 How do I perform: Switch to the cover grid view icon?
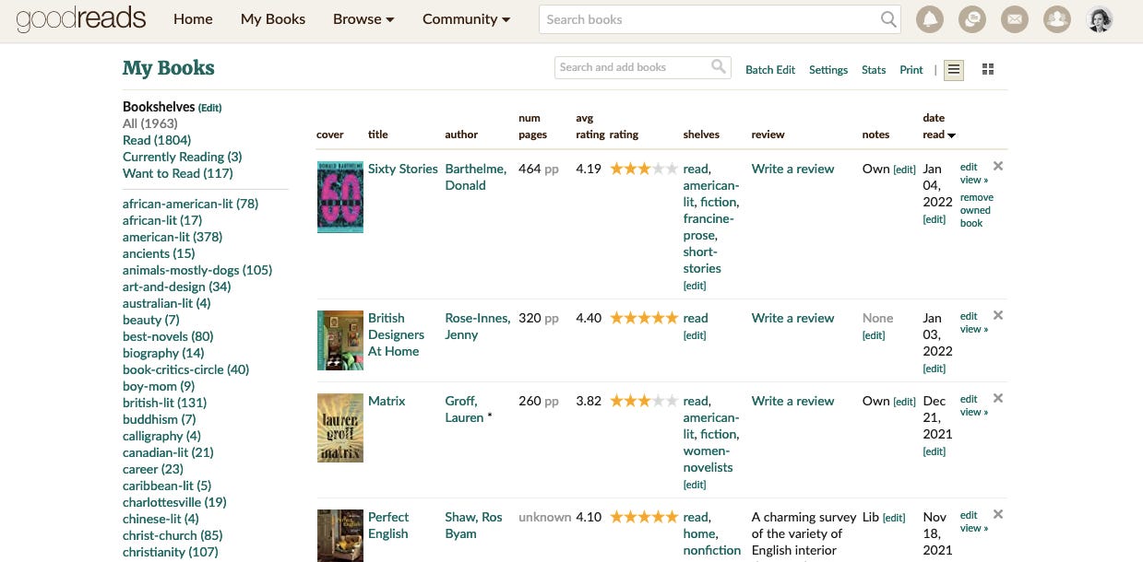[988, 69]
